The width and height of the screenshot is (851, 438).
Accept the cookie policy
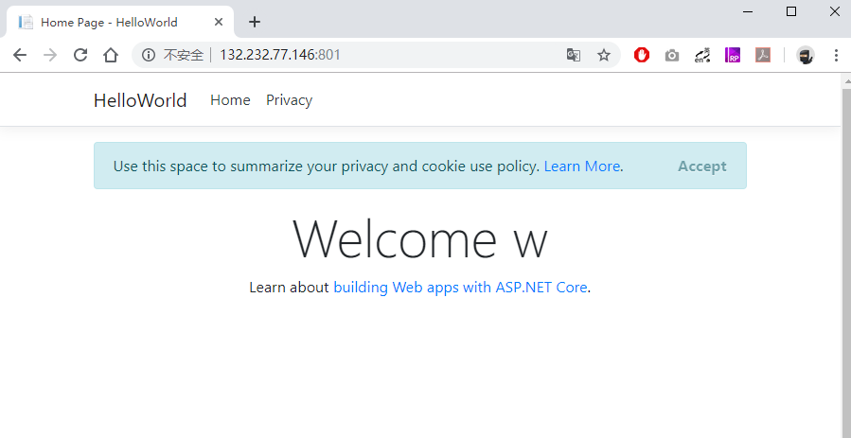[702, 166]
